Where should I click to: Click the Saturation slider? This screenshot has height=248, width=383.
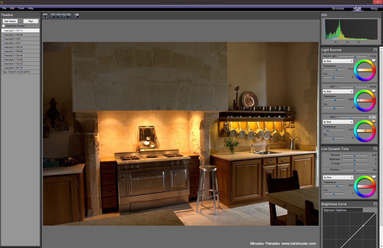[x=355, y=170]
